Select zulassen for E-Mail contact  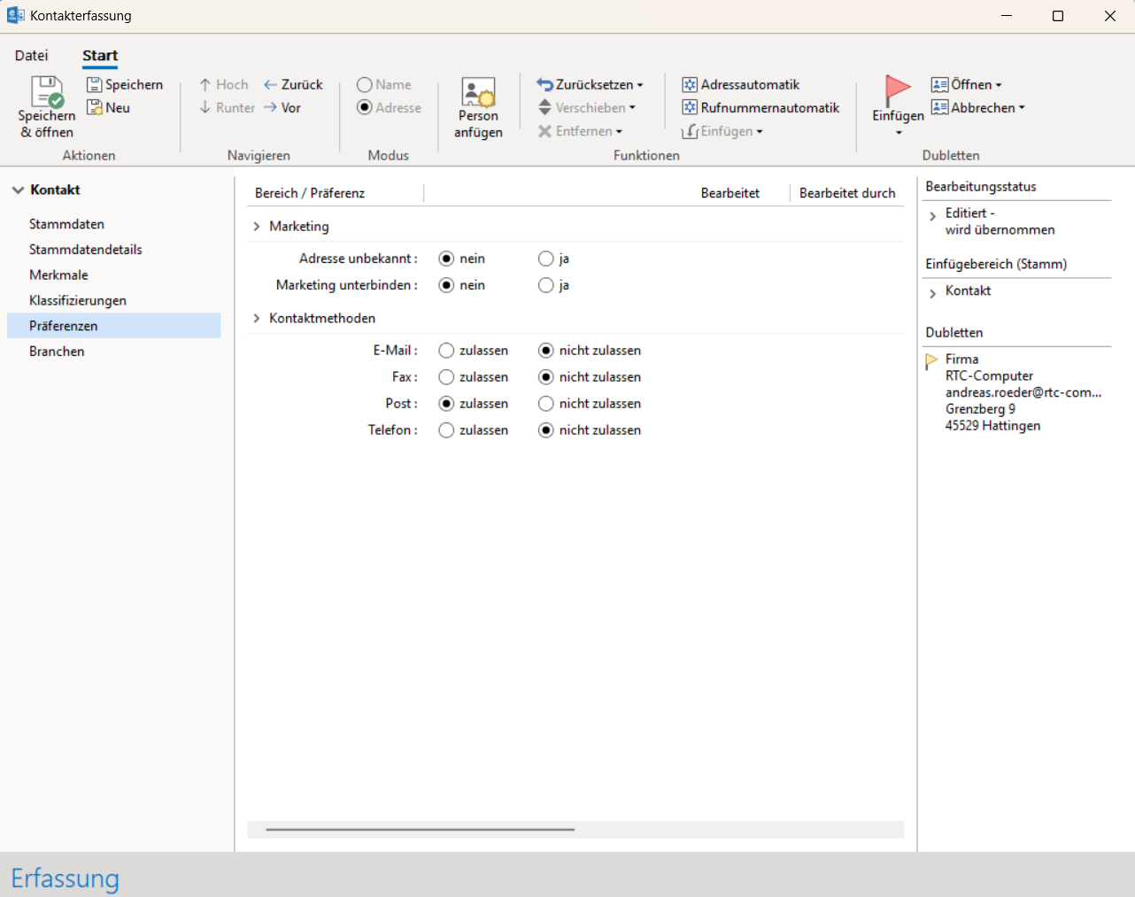(x=446, y=351)
